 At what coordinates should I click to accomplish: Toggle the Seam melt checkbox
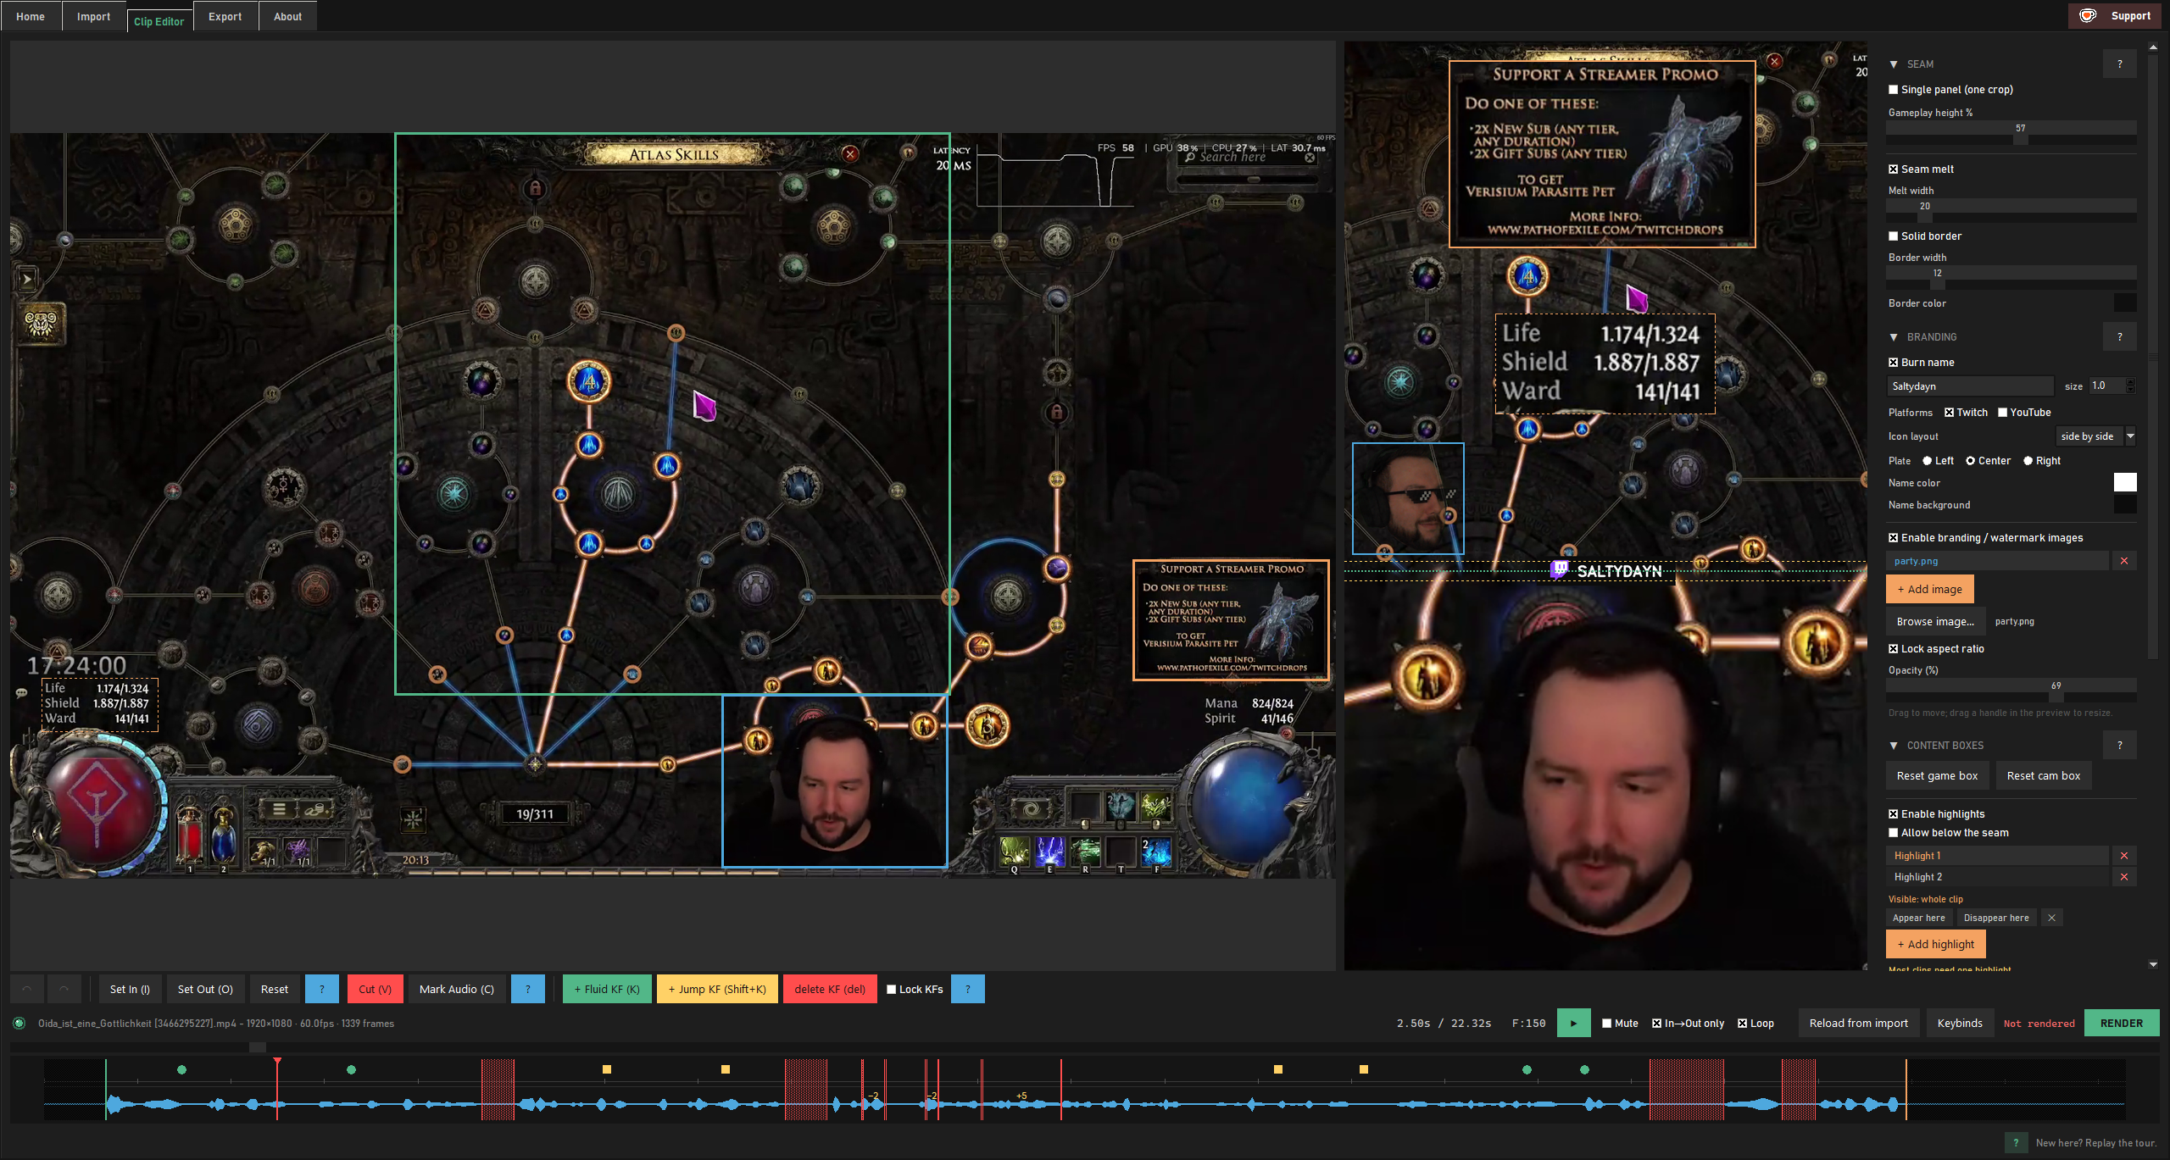[x=1894, y=169]
